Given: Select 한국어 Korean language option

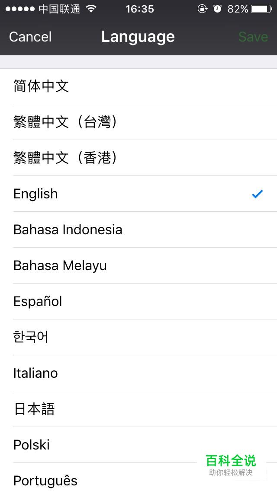Looking at the screenshot, I should [x=138, y=337].
